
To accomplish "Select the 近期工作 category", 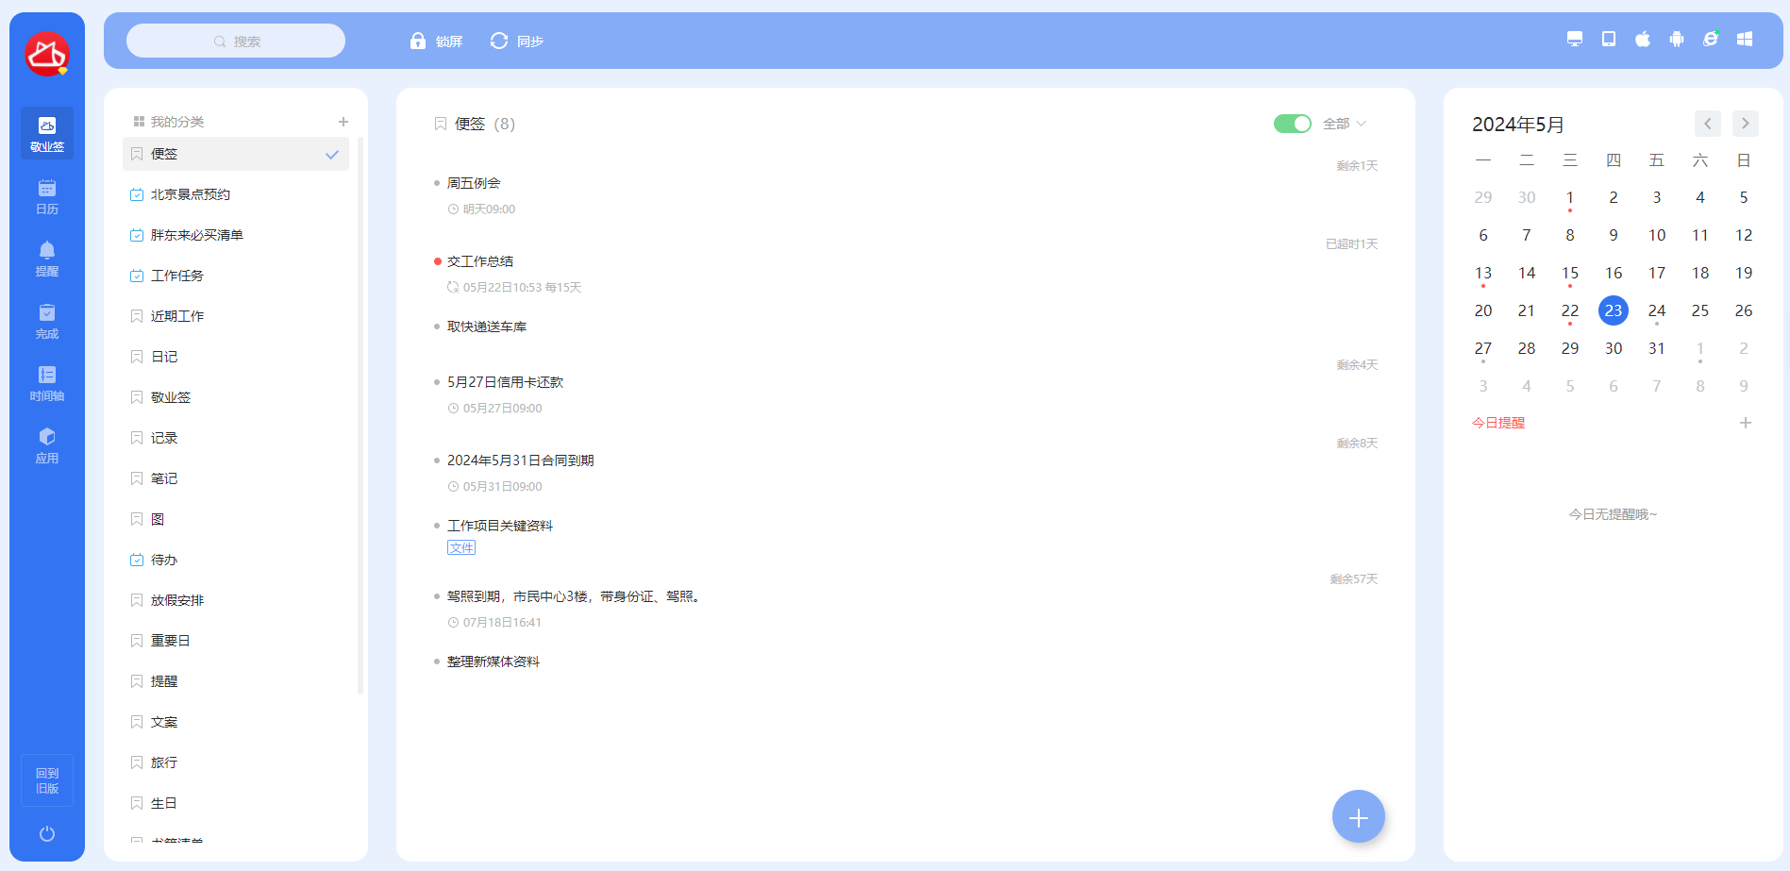I will [236, 316].
